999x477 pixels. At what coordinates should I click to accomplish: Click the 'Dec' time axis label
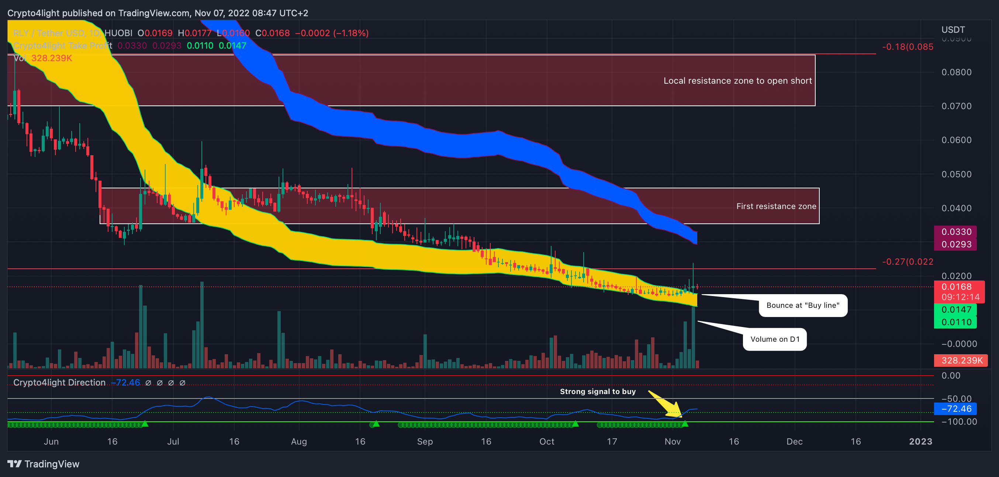tap(795, 441)
